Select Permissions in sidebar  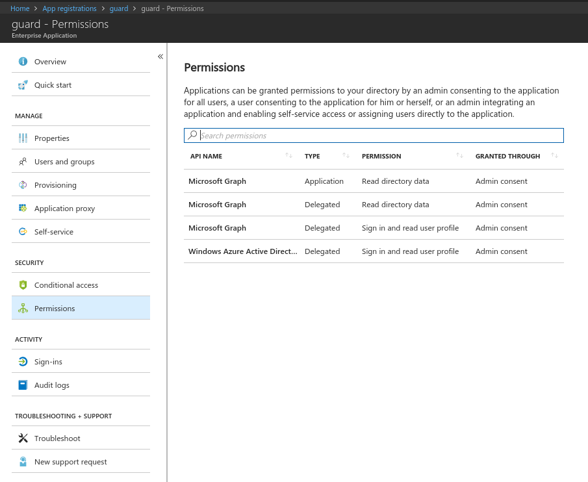pos(81,309)
